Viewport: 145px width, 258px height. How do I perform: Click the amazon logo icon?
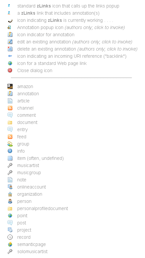(x=10, y=86)
